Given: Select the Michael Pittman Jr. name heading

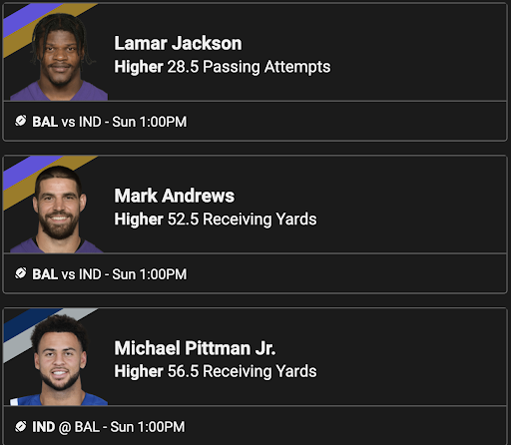Looking at the screenshot, I should (x=195, y=348).
